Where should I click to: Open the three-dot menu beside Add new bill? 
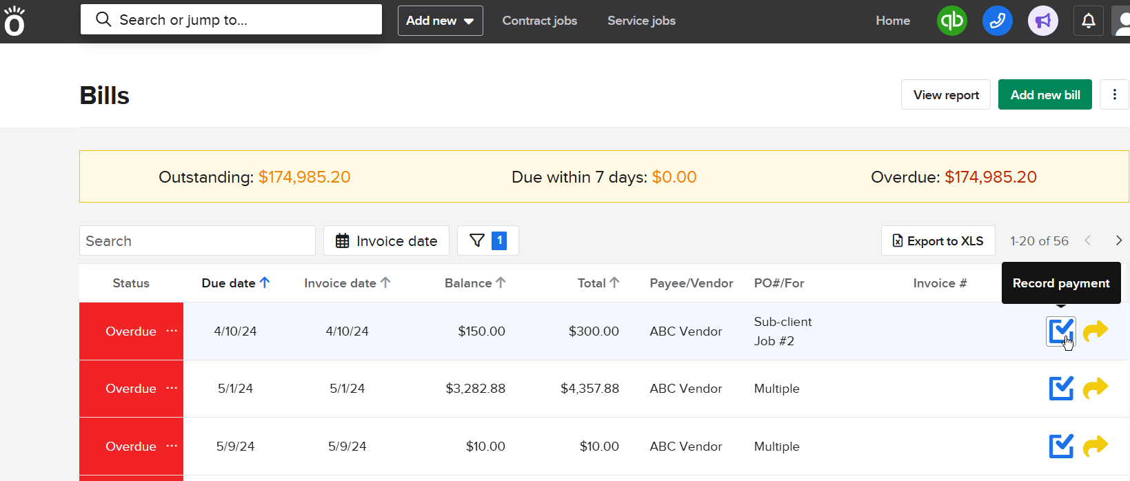click(1114, 94)
